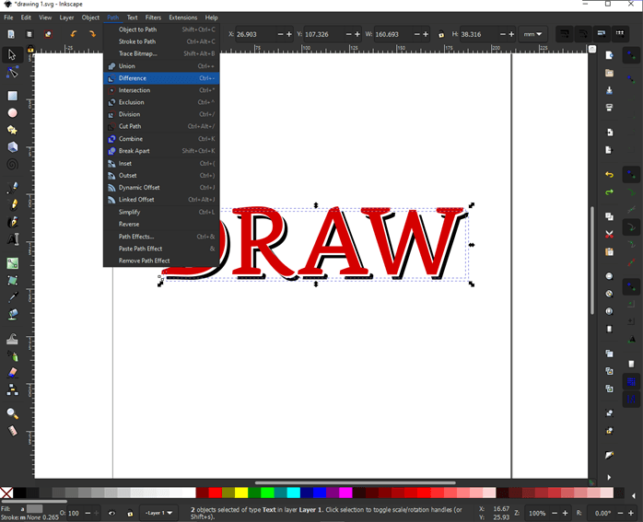Pick the Star and polygon tool
This screenshot has width=643, height=522.
click(x=12, y=130)
